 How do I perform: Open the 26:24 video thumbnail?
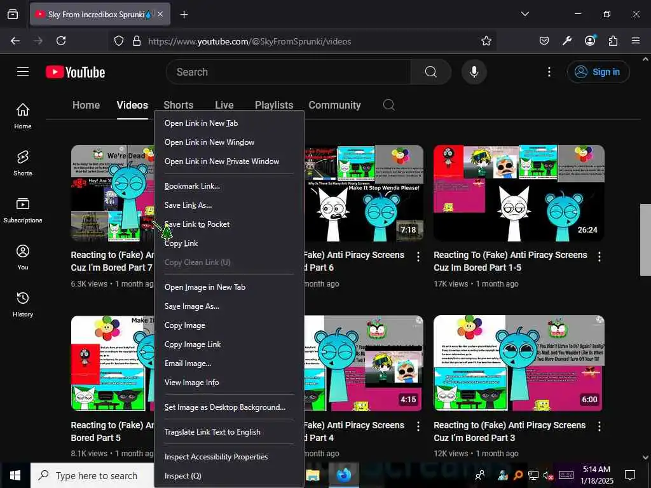coord(519,193)
